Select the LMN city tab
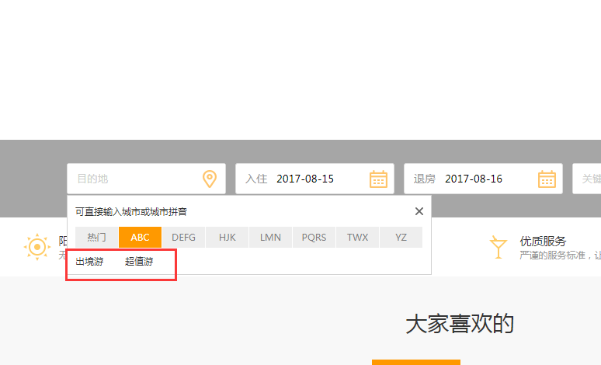This screenshot has height=365, width=601. (271, 238)
